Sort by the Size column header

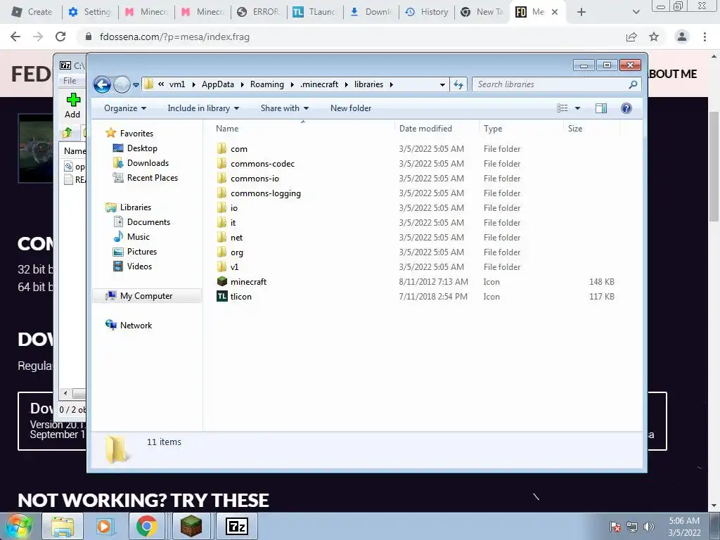[x=575, y=129]
